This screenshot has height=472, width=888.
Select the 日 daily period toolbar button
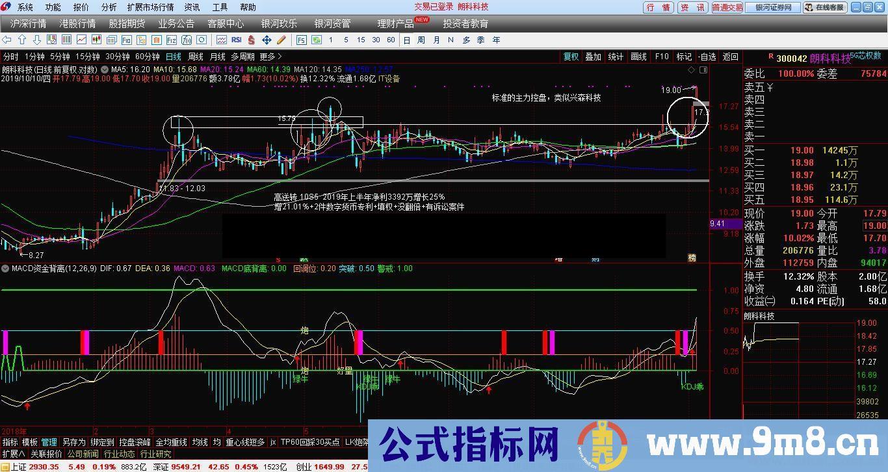tap(407, 40)
